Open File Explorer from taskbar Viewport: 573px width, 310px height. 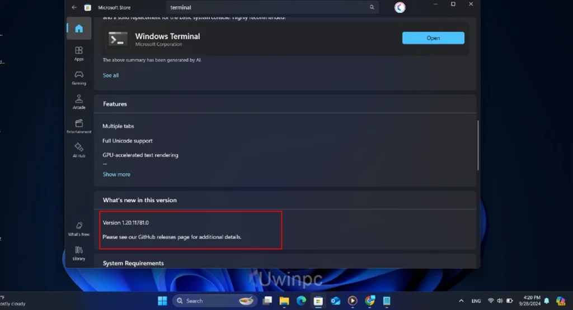point(284,301)
